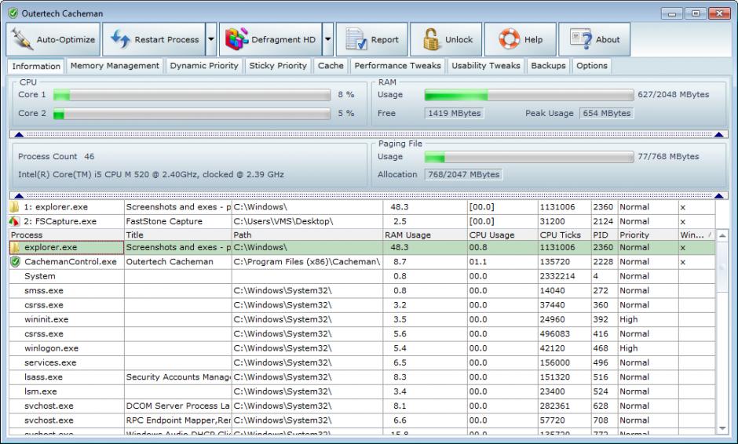Image resolution: width=738 pixels, height=444 pixels.
Task: Click the Paging File Usage bar
Action: pyautogui.click(x=529, y=157)
